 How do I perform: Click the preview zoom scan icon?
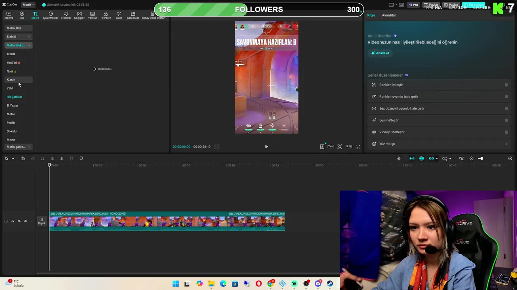[340, 147]
